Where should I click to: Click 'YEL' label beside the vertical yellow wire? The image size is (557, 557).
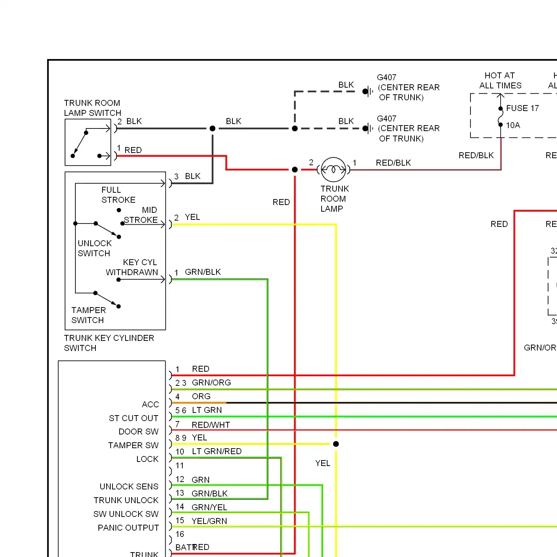[x=323, y=463]
